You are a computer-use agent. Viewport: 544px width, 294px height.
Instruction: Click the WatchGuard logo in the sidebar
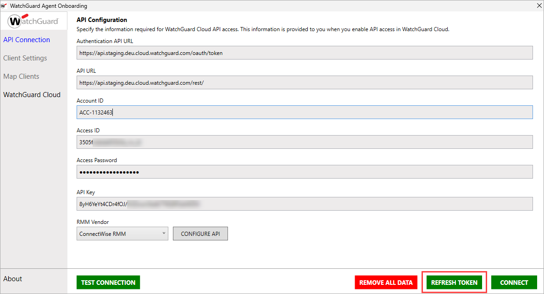(x=33, y=21)
